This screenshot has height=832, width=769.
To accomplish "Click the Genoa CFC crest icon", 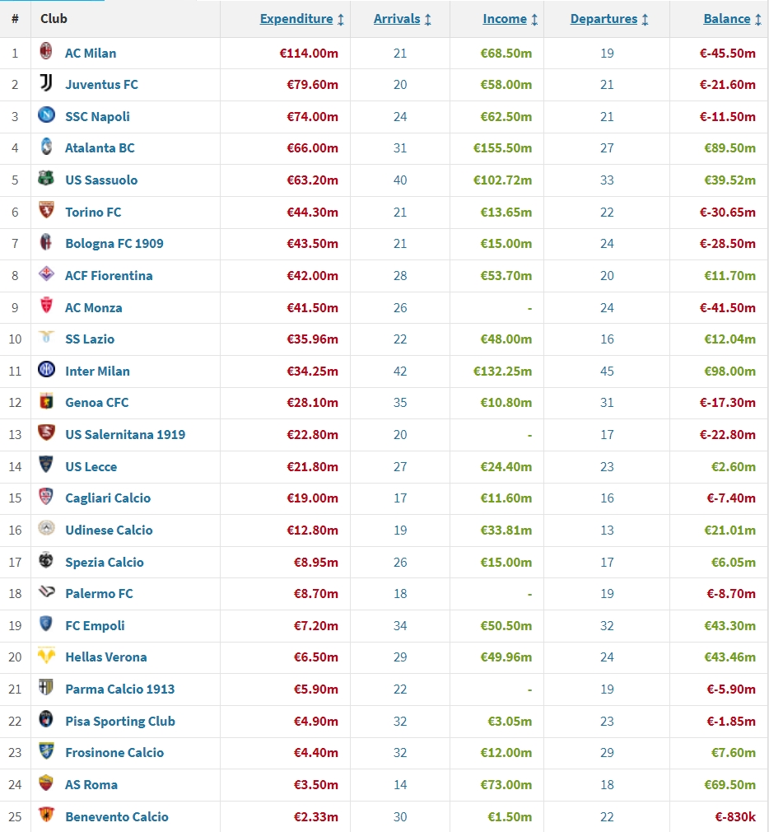I will [46, 401].
